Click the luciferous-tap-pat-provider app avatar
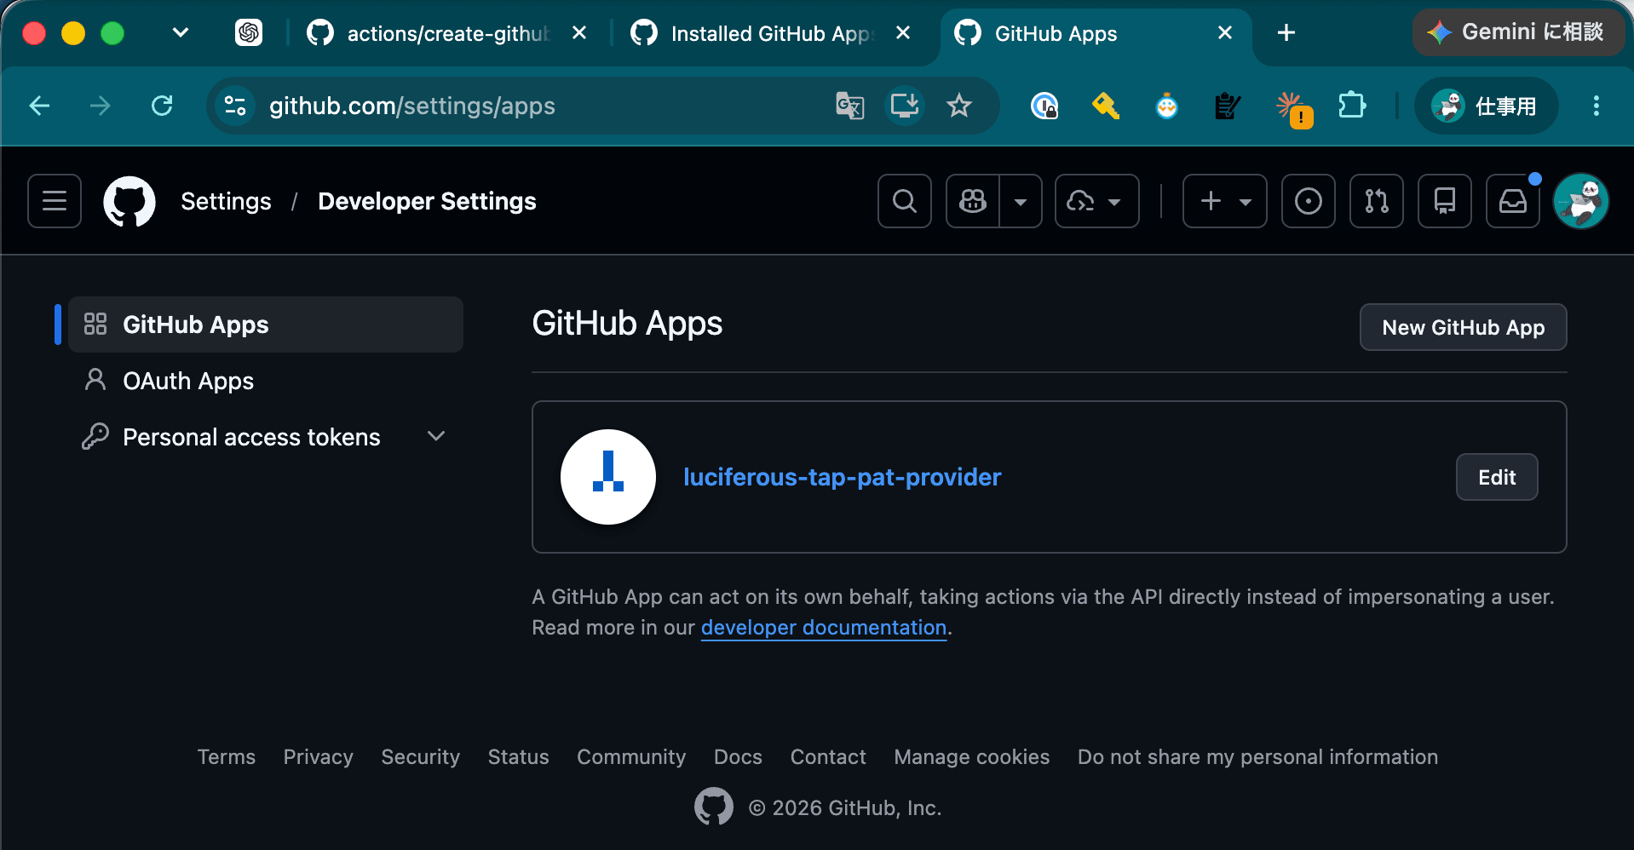 (608, 477)
